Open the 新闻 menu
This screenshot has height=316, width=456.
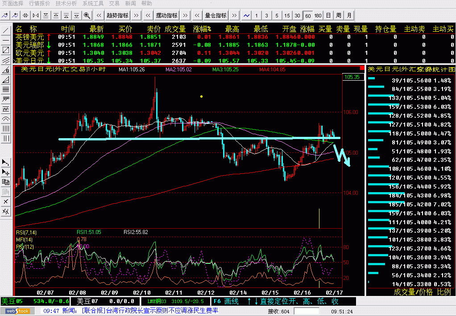pos(130,4)
